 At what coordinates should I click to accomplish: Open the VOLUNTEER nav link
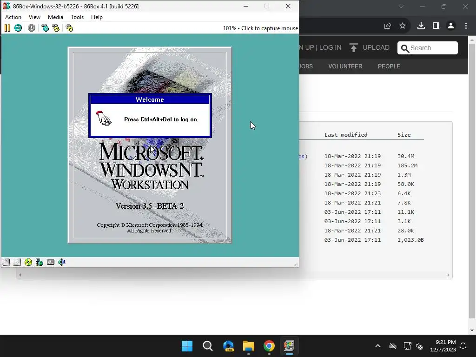click(x=345, y=66)
